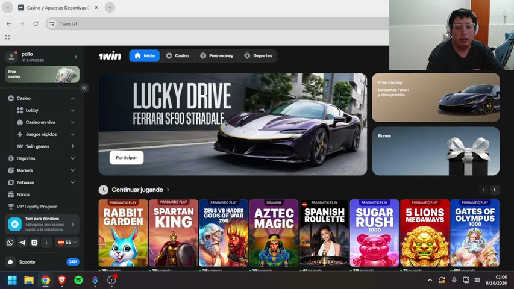Image resolution: width=514 pixels, height=289 pixels.
Task: Switch to the Free money tab
Action: pyautogui.click(x=217, y=56)
